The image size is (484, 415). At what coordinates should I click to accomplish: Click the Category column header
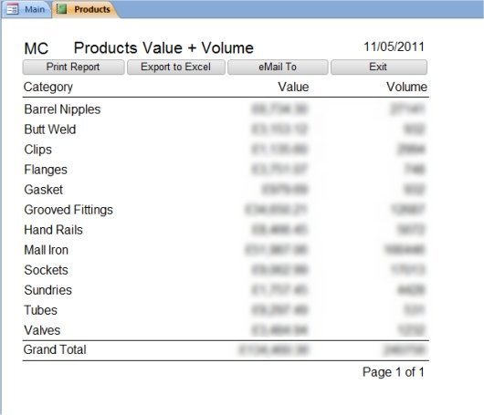tap(48, 88)
